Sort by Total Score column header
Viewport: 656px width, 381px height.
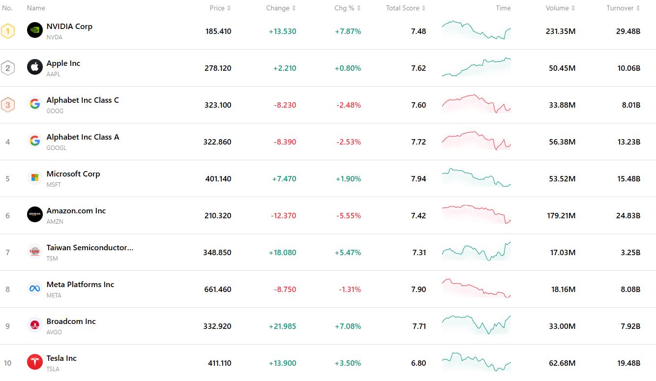click(406, 8)
